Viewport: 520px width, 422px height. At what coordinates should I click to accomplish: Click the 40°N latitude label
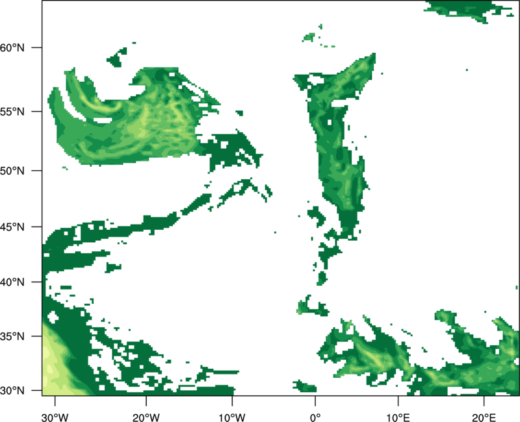tap(12, 282)
